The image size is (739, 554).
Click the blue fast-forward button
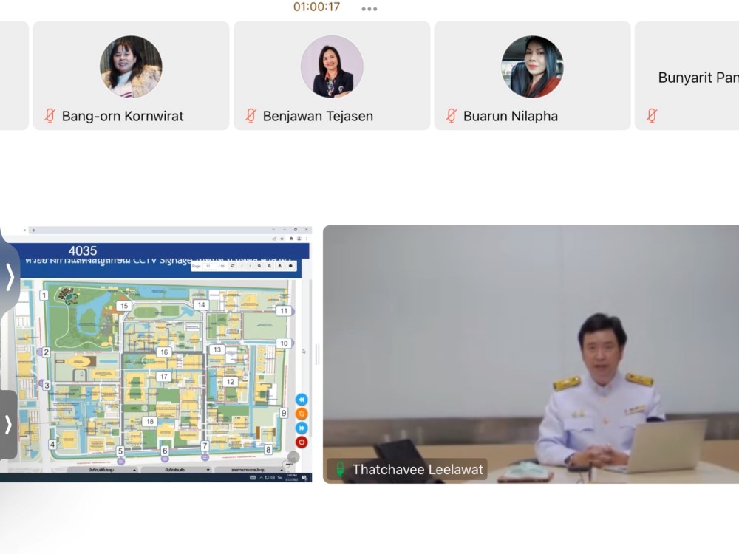(x=302, y=428)
